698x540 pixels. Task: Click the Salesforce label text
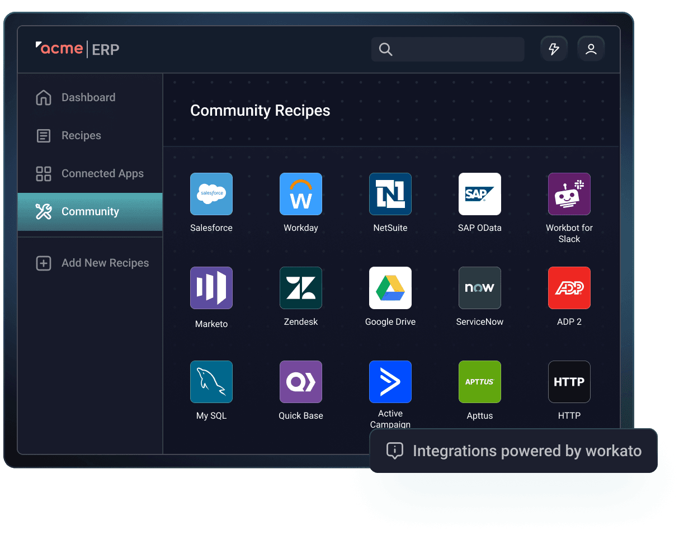[211, 228]
